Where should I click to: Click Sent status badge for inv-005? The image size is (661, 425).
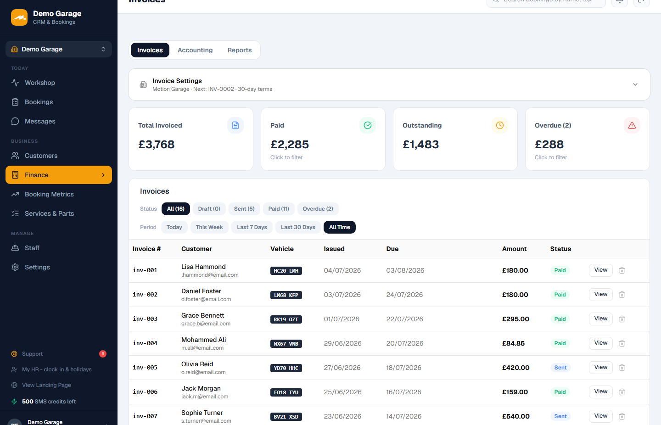click(560, 368)
